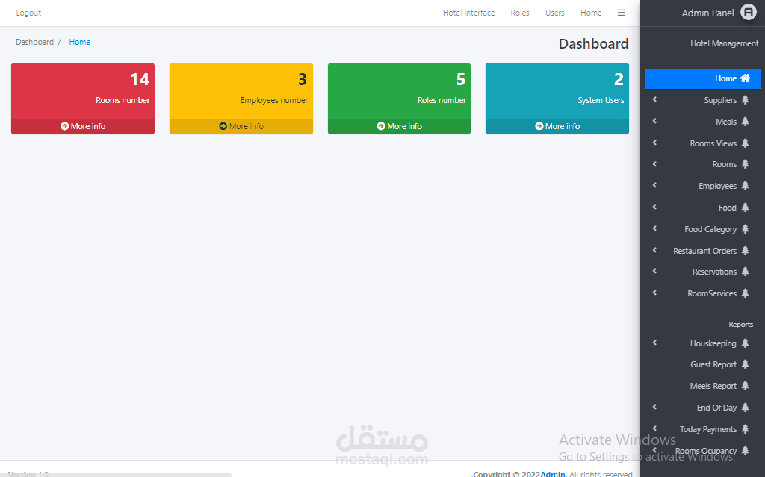The height and width of the screenshot is (477, 765).
Task: Click the hamburger menu icon in top navbar
Action: pyautogui.click(x=621, y=13)
